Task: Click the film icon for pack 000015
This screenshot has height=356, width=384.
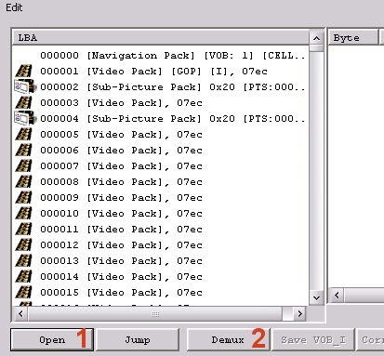Action: point(24,293)
